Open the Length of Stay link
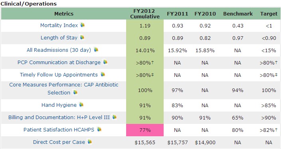Screen dimensions: 281x149 pos(59,38)
